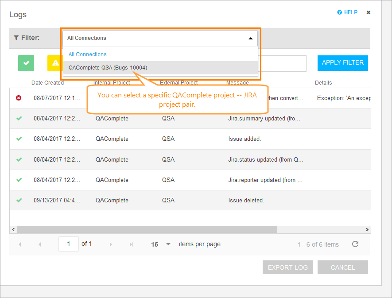Toggle the yellow warning log filter
Screen dimensions: 392x298
pos(54,63)
